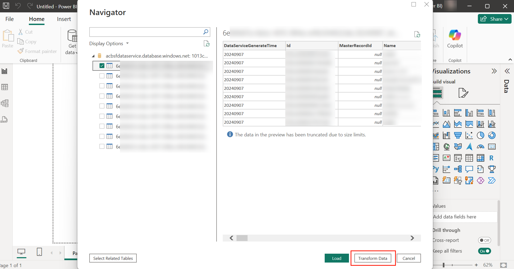Viewport: 514px width, 269px height.
Task: Pick the Python script visual
Action: [x=435, y=169]
